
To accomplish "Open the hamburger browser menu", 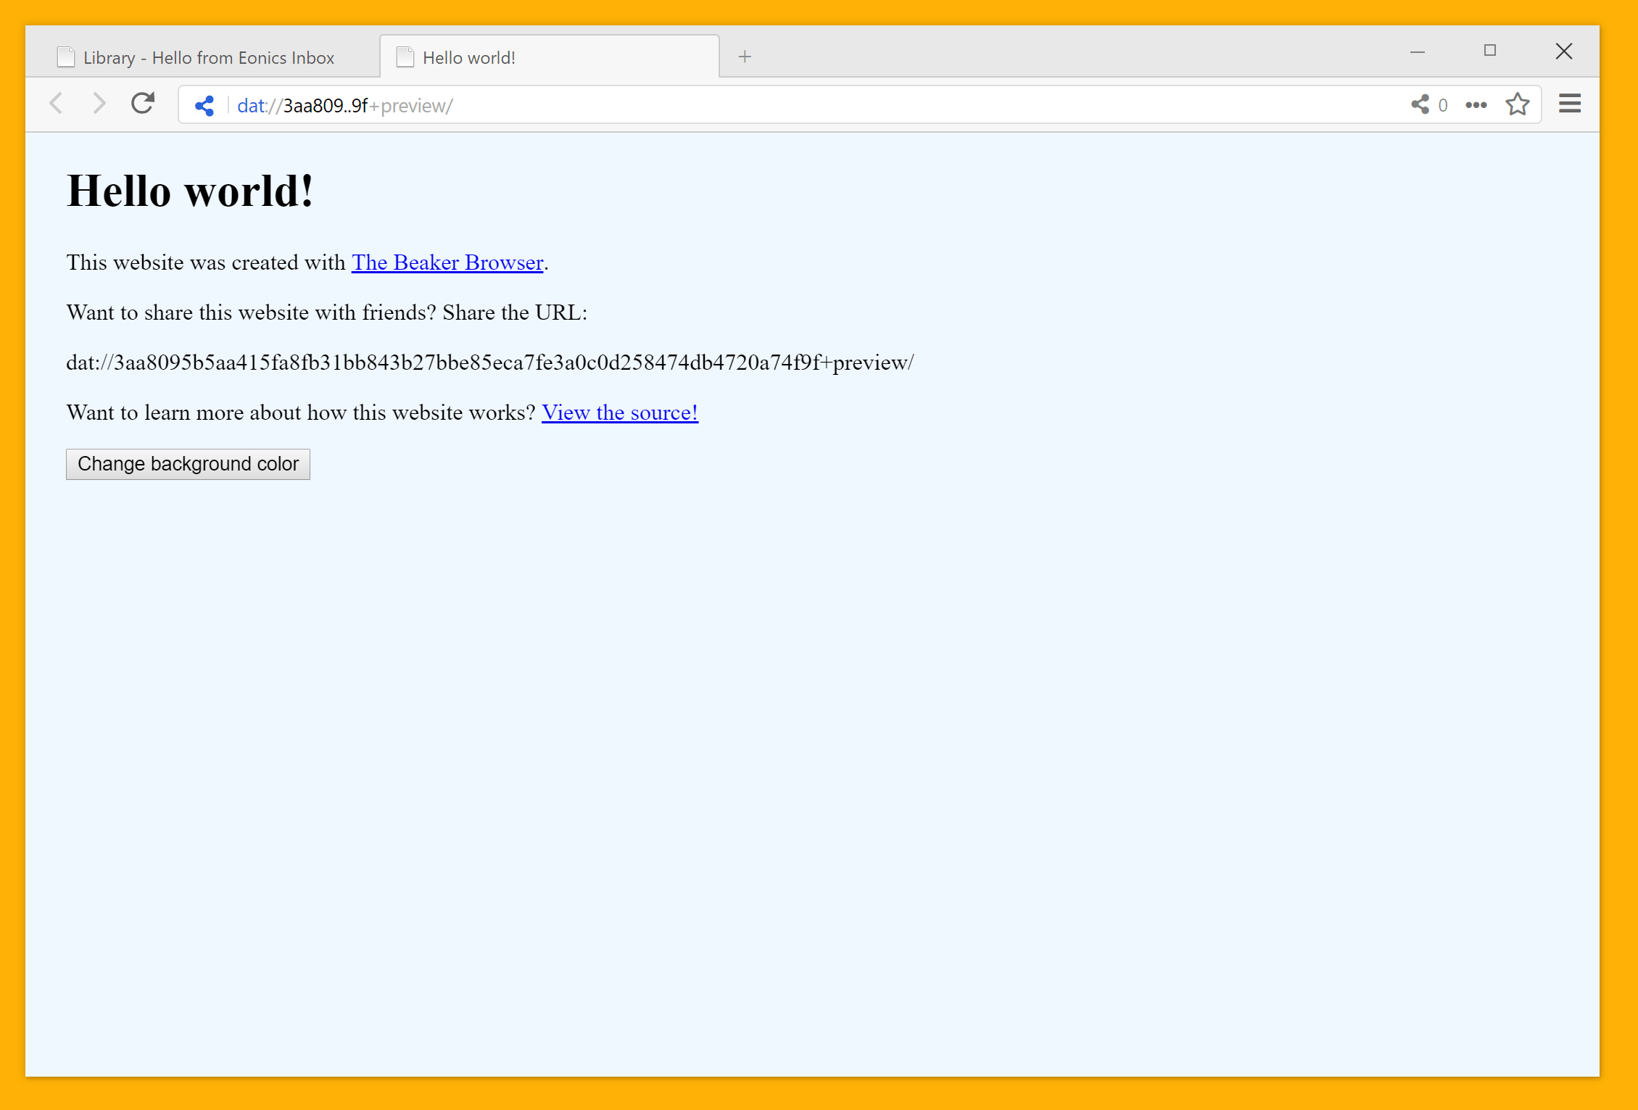I will pyautogui.click(x=1568, y=104).
